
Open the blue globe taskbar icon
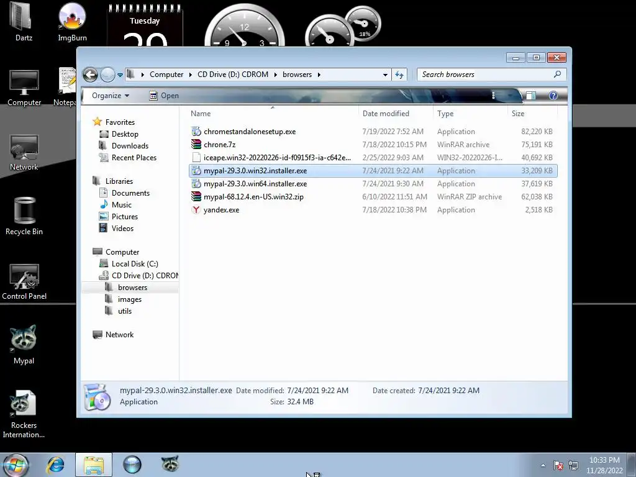(x=132, y=465)
